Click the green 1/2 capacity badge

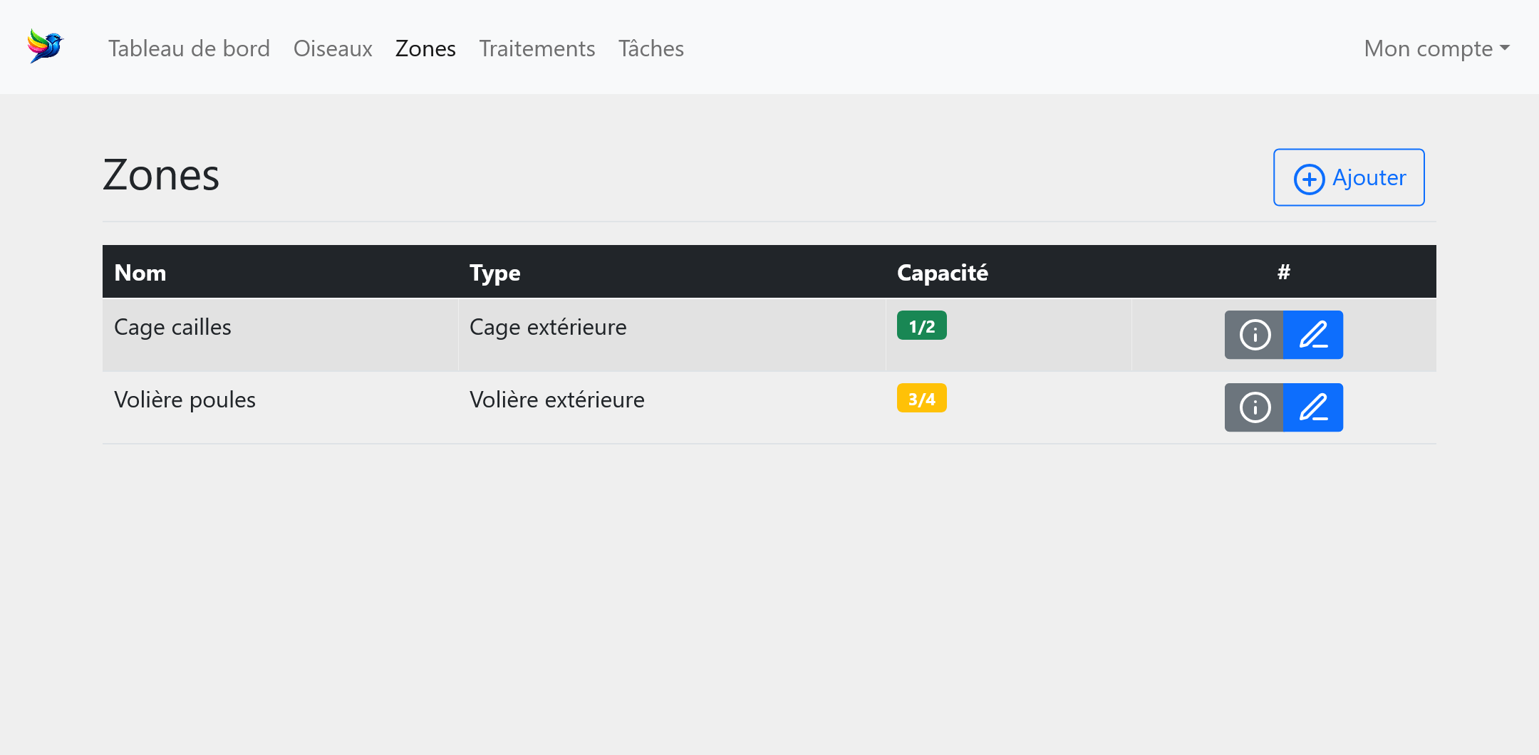[921, 326]
